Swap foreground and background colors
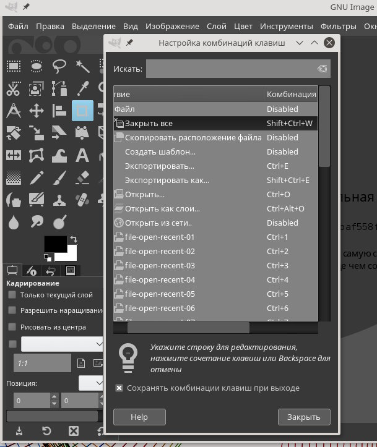The height and width of the screenshot is (447, 377). (x=74, y=239)
